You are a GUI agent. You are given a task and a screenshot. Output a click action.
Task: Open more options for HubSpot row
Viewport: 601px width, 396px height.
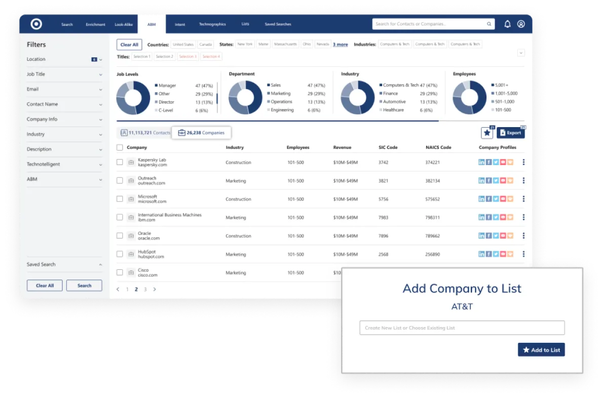point(523,254)
